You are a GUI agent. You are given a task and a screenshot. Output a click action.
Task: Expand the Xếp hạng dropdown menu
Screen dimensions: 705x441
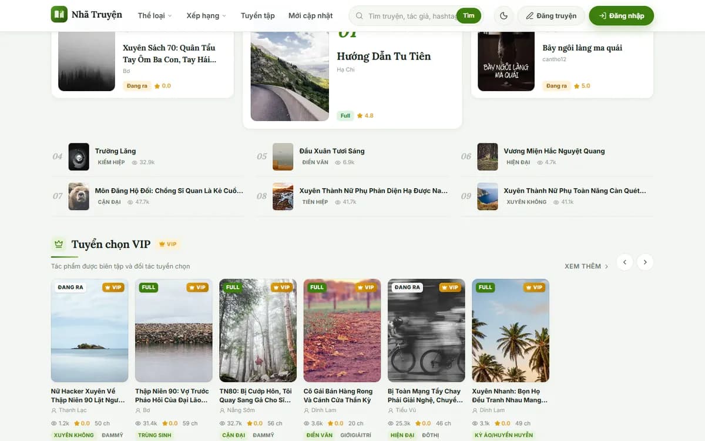[206, 16]
